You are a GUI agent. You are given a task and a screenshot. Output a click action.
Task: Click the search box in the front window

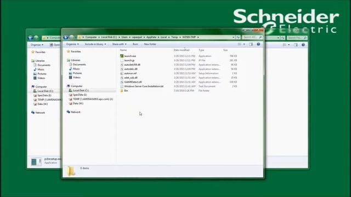[252, 37]
